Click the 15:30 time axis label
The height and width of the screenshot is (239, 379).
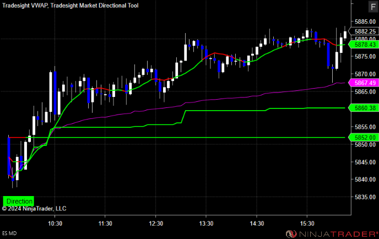click(x=307, y=224)
